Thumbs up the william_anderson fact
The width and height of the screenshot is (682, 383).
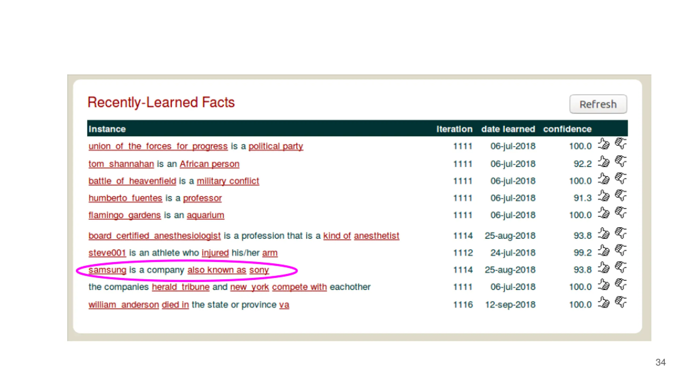pos(603,302)
